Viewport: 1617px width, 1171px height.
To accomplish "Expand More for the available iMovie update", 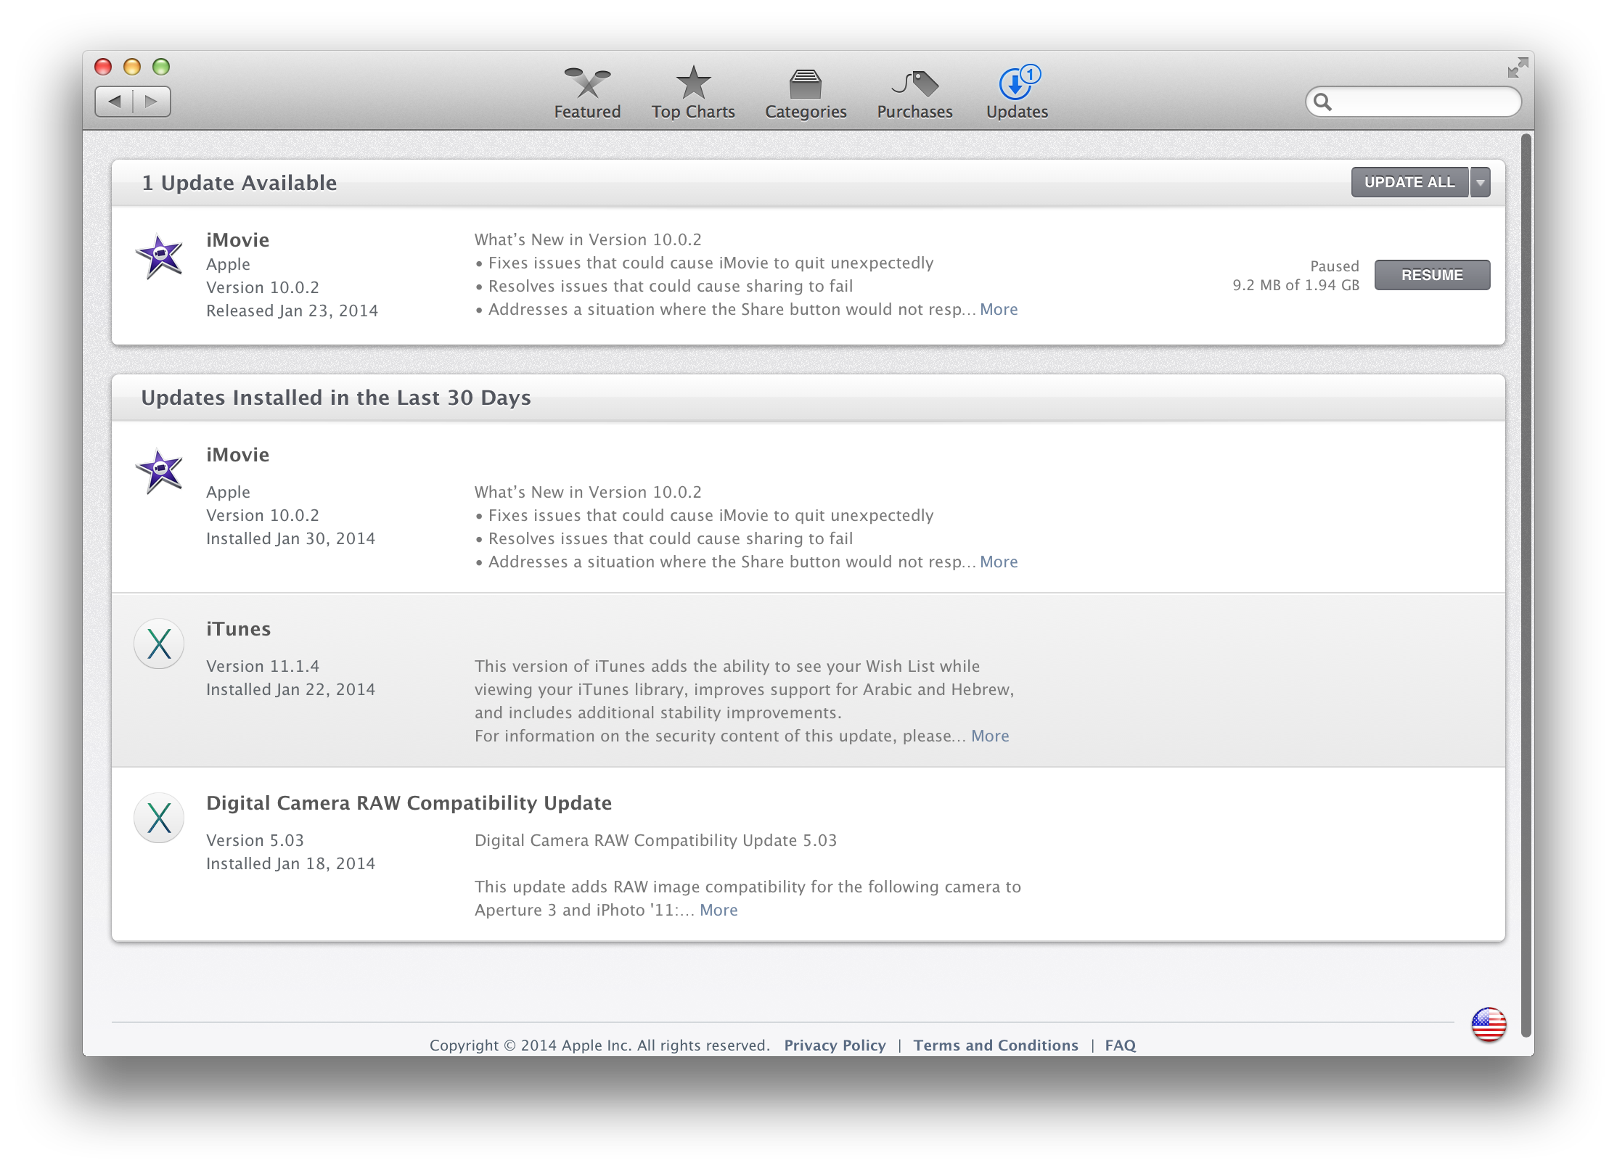I will tap(999, 309).
